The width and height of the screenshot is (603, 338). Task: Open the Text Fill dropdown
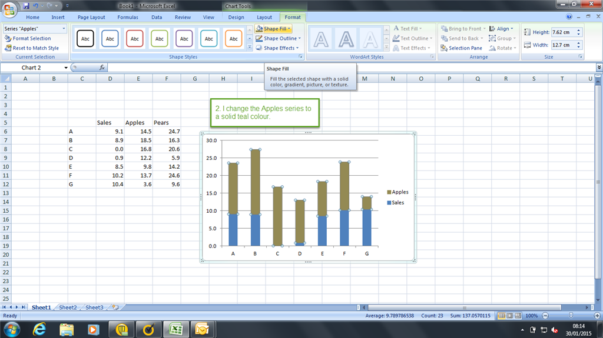click(x=407, y=29)
